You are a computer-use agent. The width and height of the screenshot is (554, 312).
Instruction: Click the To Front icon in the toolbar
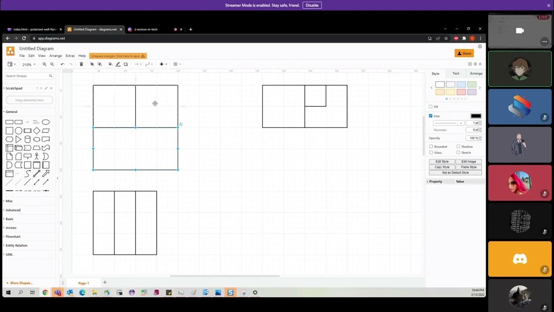91,64
